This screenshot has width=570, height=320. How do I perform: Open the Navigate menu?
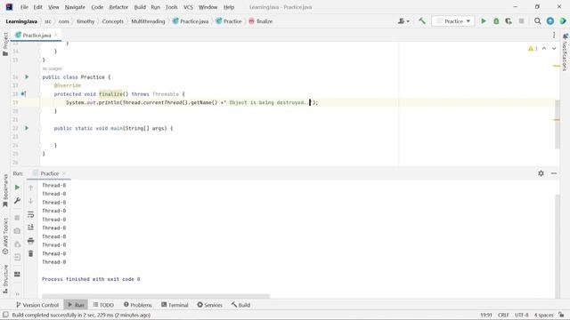[x=75, y=7]
